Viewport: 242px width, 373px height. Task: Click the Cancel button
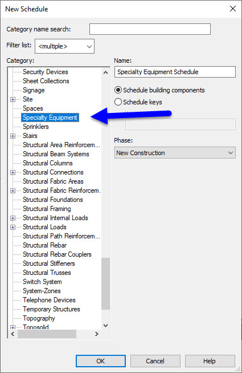pos(155,361)
